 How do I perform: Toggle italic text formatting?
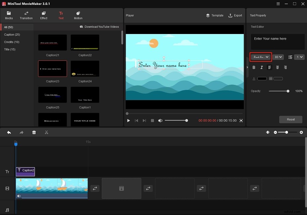point(262,68)
